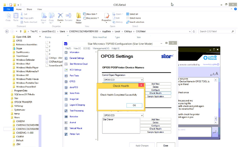Image resolution: width=240 pixels, height=147 pixels.
Task: Click Sample Application for cash drawer
Action: point(155,132)
